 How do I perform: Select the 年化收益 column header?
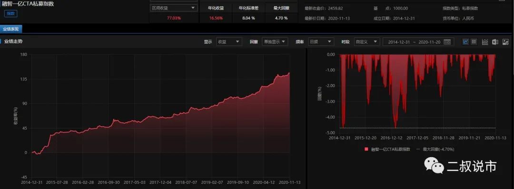(216, 8)
